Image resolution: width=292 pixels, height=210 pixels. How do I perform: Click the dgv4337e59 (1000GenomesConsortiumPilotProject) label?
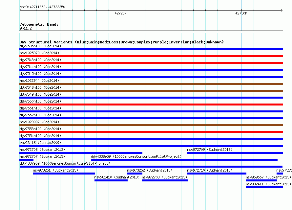tap(65, 163)
